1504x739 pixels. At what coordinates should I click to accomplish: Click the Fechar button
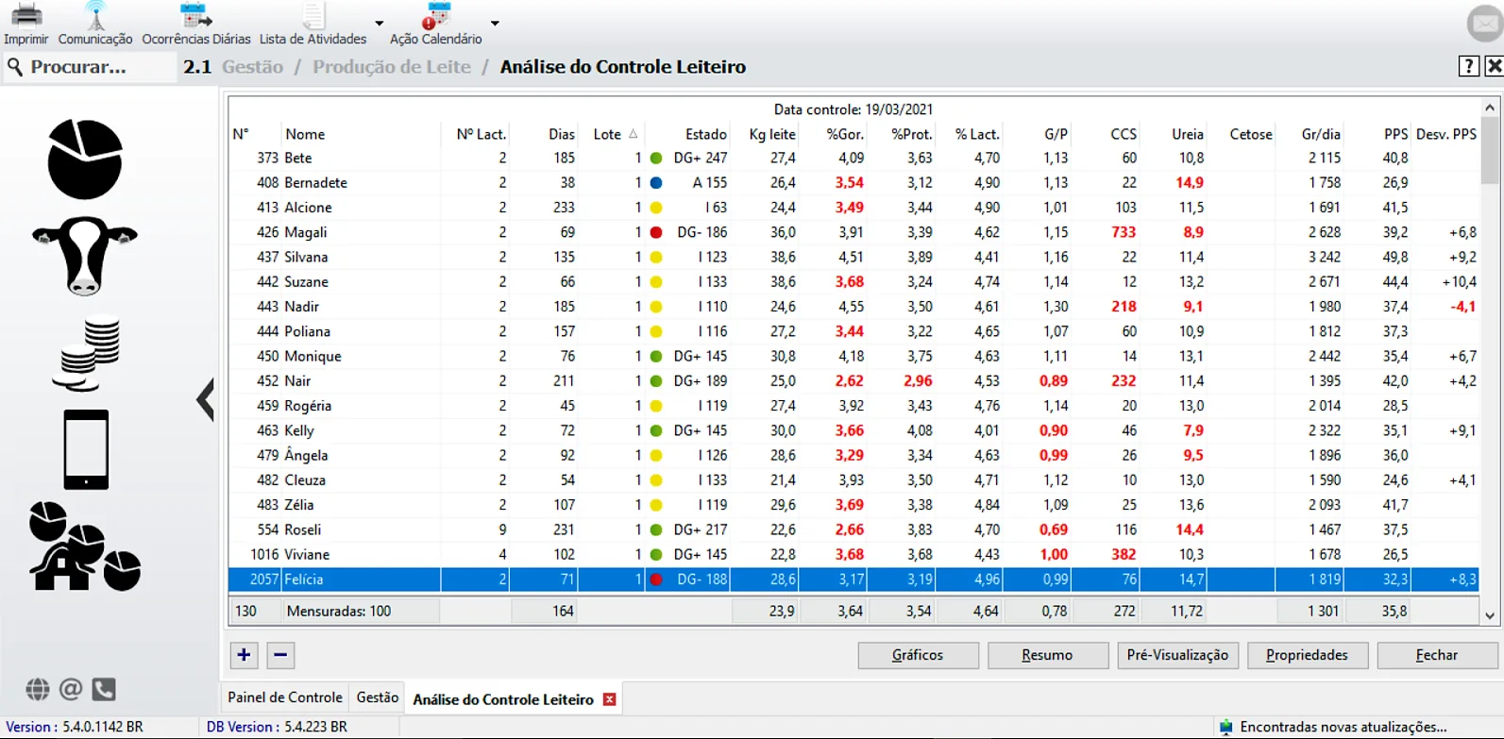click(x=1437, y=655)
